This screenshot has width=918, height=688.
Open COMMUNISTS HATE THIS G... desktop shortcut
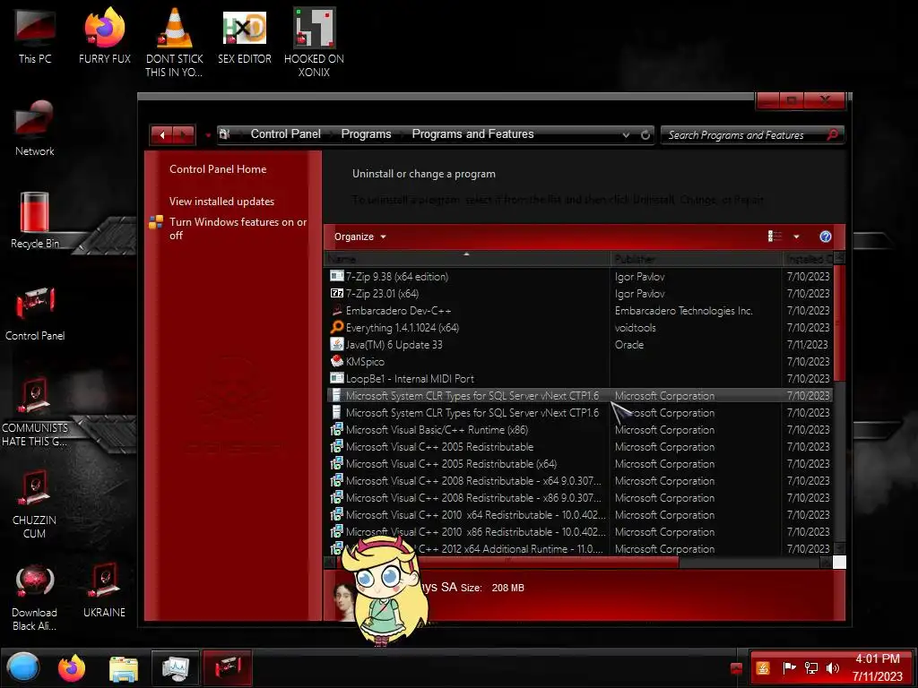click(35, 412)
